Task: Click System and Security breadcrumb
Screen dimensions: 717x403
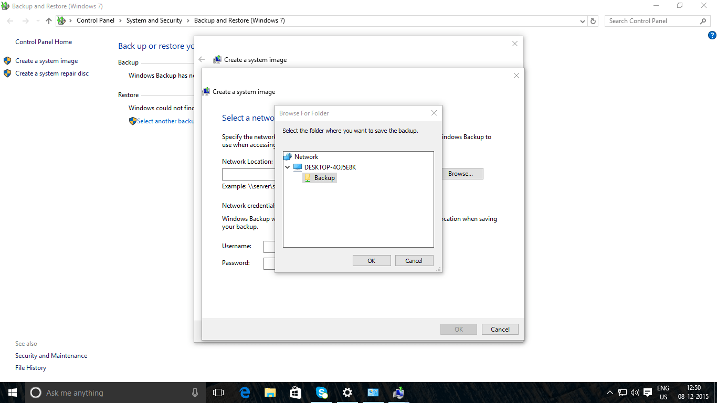Action: 154,21
